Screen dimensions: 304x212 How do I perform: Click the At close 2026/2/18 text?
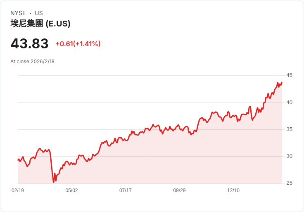[x=32, y=62]
